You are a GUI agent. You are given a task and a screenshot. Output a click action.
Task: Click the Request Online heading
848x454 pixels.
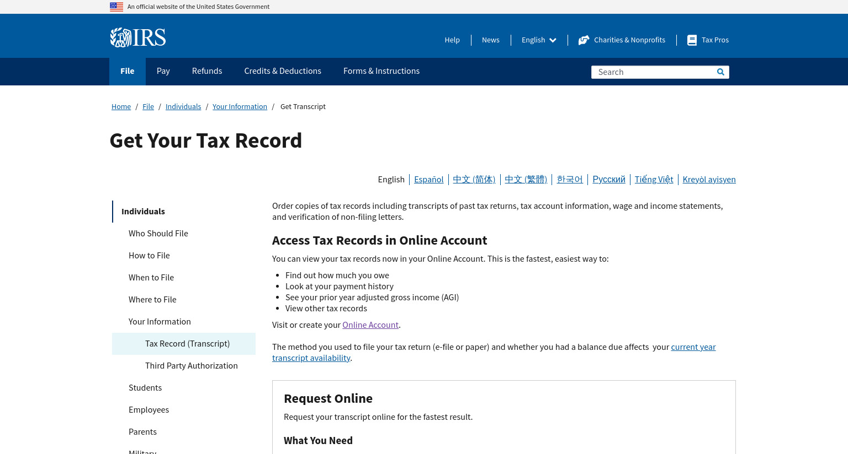tap(328, 398)
